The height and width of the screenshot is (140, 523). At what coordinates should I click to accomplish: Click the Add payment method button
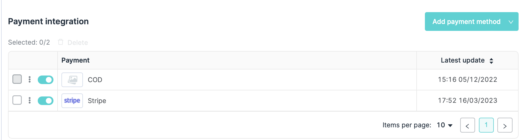pyautogui.click(x=466, y=22)
